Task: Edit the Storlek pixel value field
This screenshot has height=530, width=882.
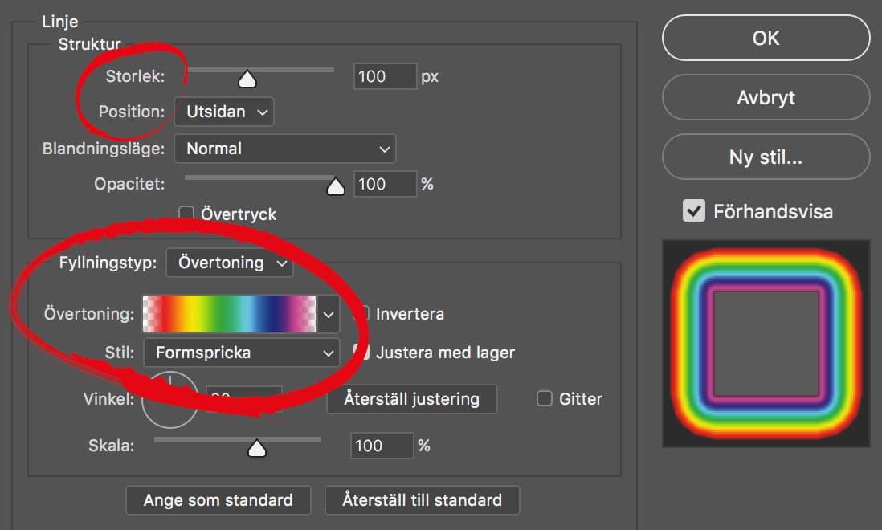Action: coord(386,76)
